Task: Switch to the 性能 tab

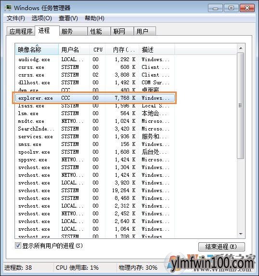Action: click(x=99, y=31)
